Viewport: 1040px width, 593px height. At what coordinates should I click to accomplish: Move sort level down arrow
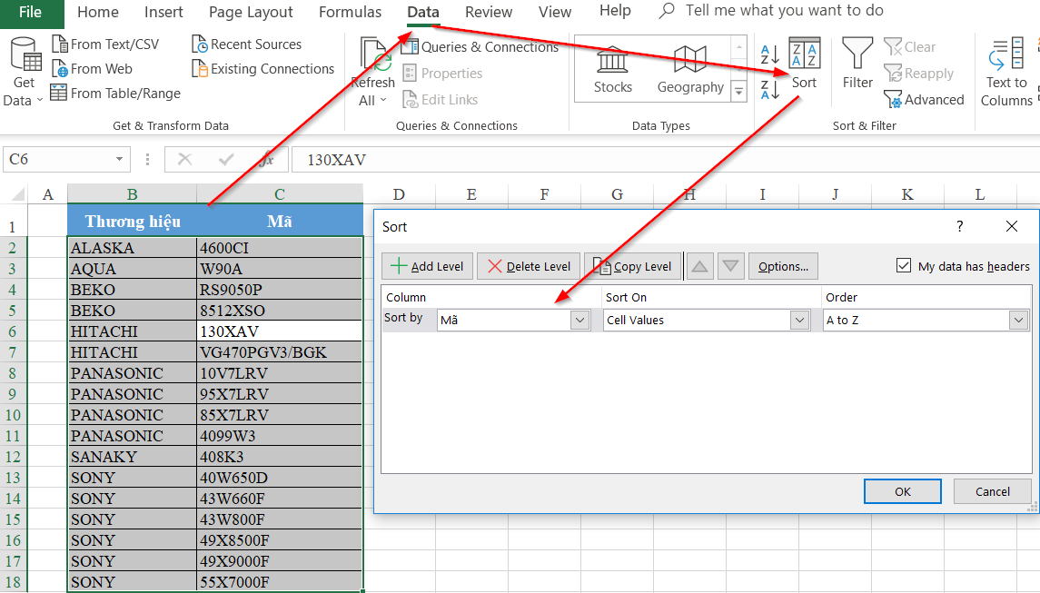(731, 266)
